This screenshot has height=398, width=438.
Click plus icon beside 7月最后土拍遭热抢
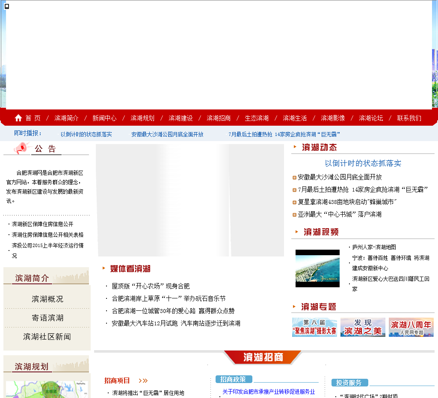pos(294,190)
